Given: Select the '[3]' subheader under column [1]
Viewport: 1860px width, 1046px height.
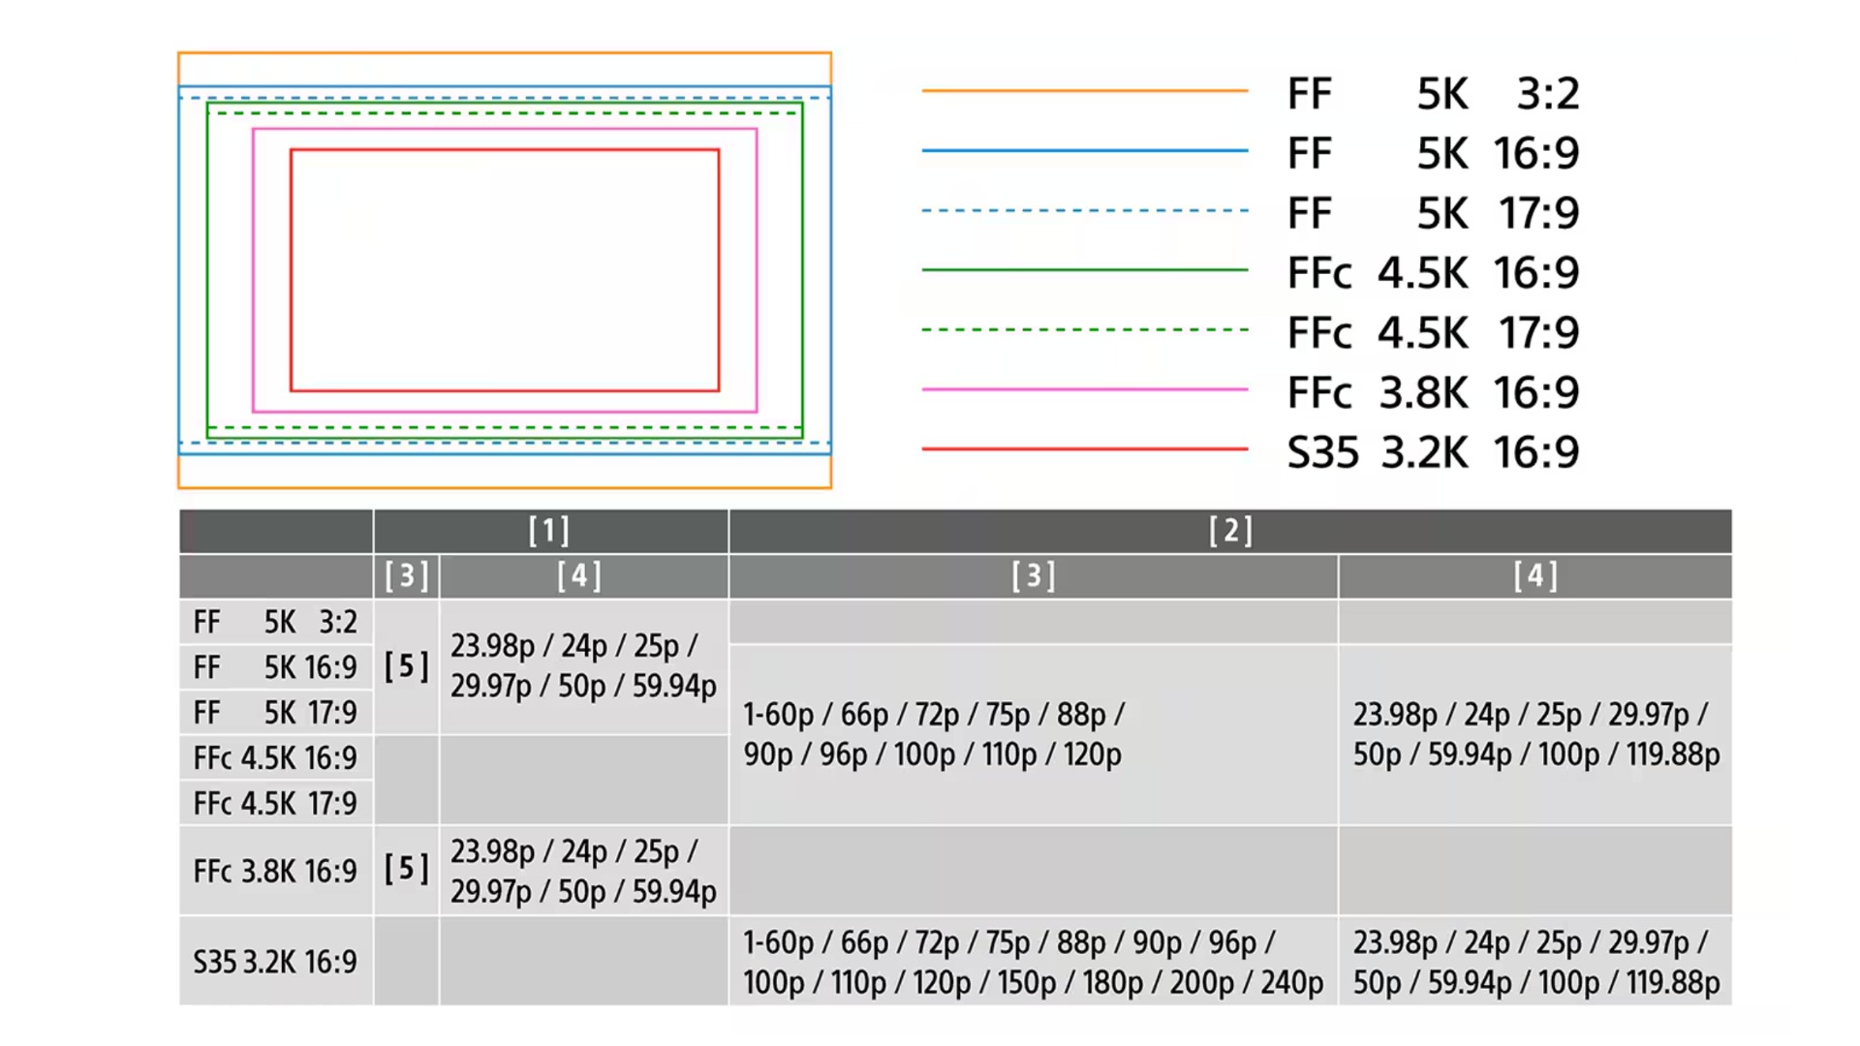Looking at the screenshot, I should 407,576.
